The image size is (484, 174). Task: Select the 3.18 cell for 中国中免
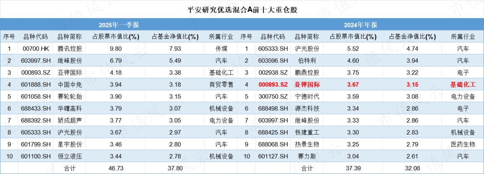[175, 84]
